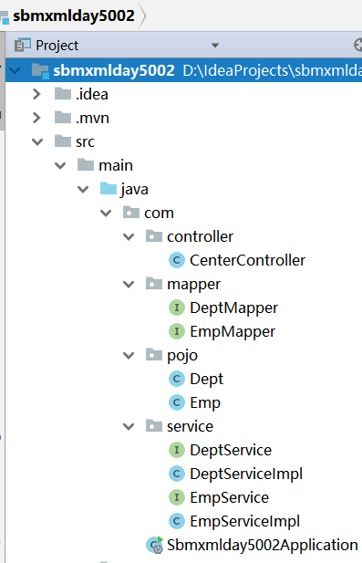Click the DeptMapper interface icon

pos(177,308)
